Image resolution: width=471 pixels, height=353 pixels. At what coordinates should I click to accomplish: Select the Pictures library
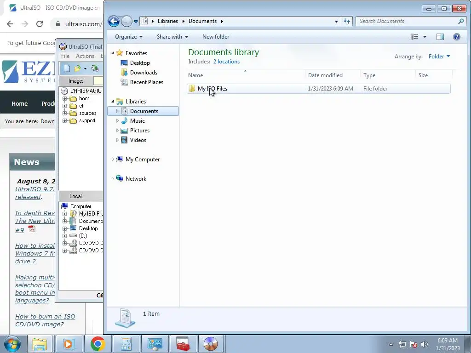[140, 130]
